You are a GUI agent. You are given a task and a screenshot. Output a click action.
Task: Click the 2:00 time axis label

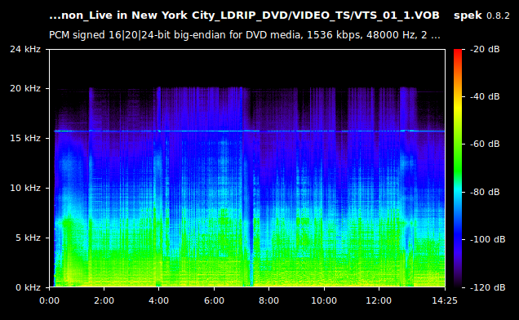click(104, 300)
